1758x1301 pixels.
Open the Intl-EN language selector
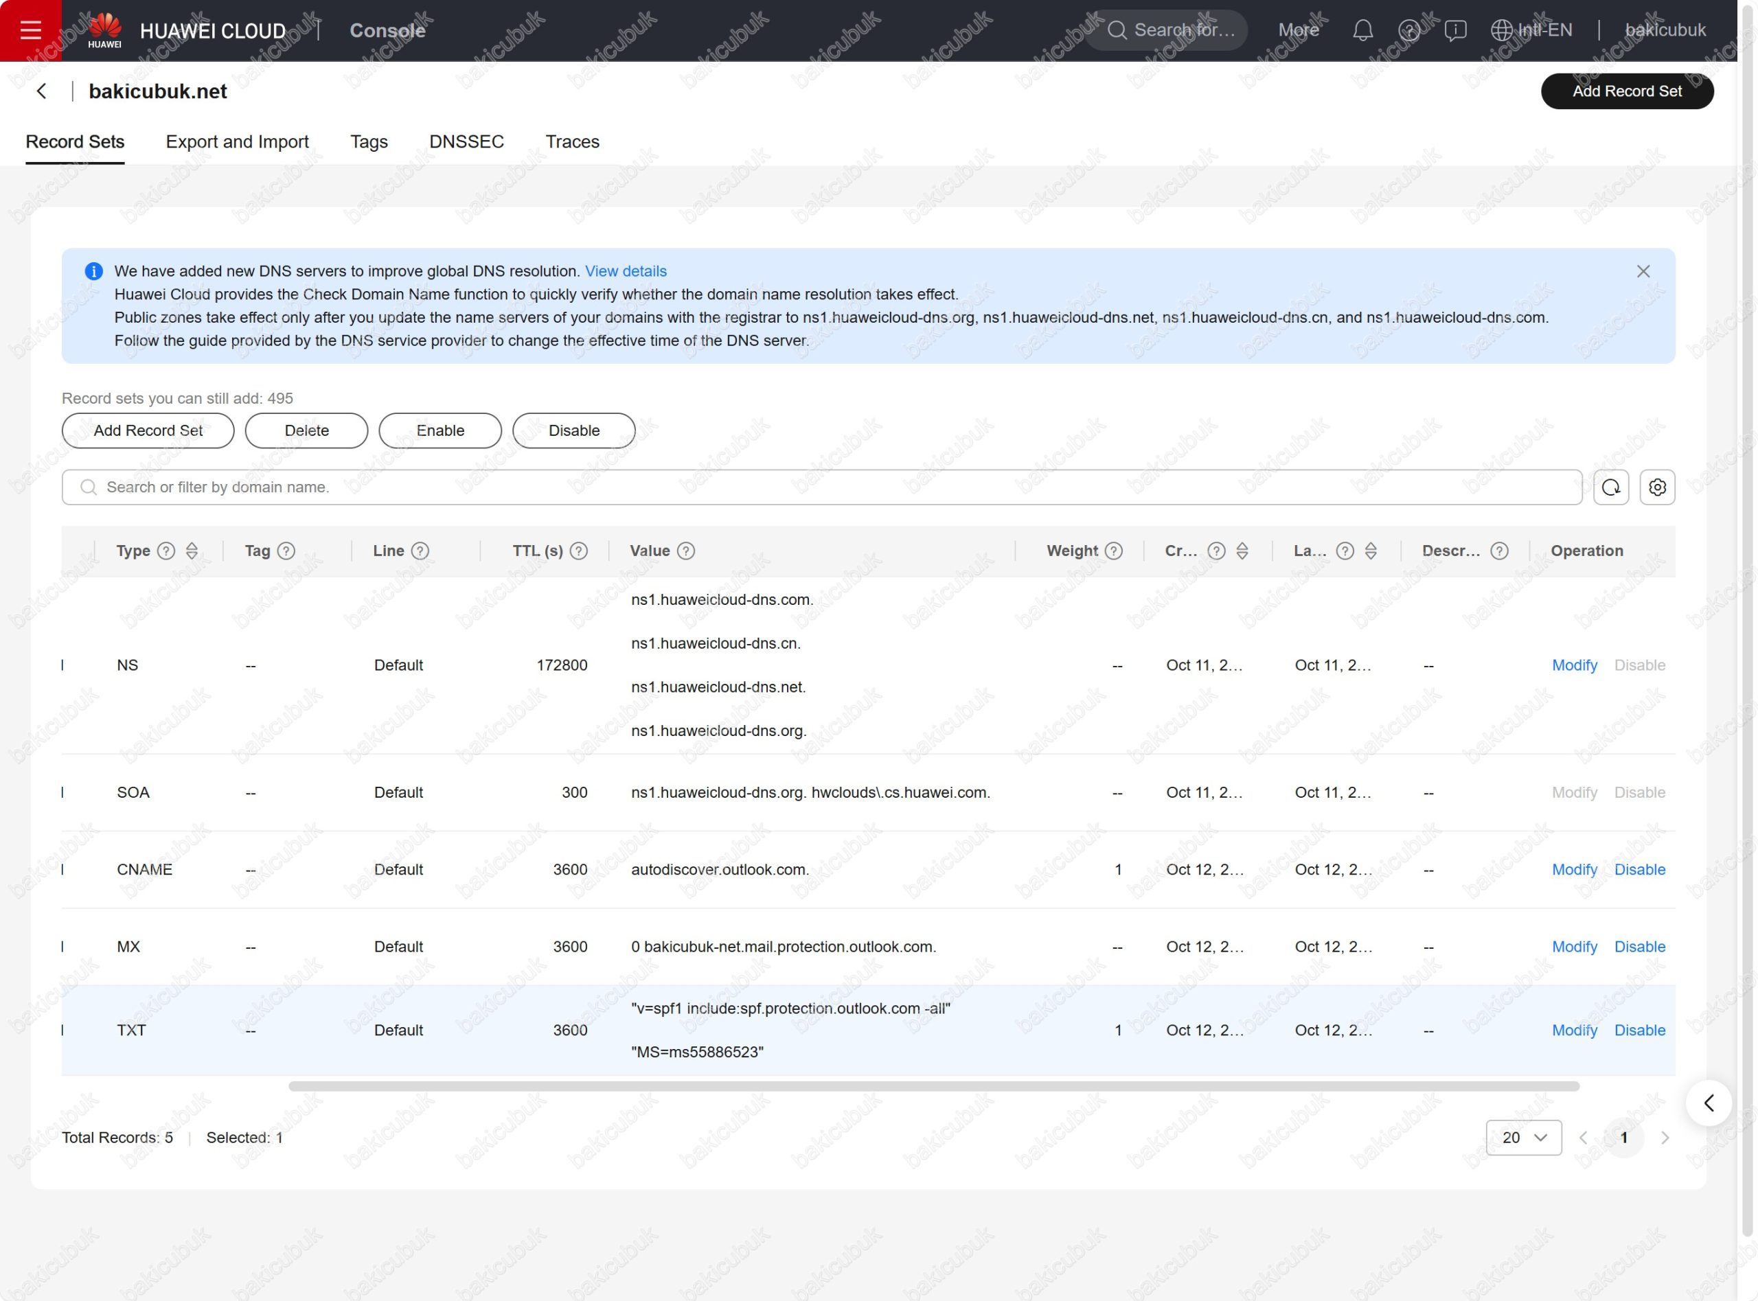point(1532,30)
